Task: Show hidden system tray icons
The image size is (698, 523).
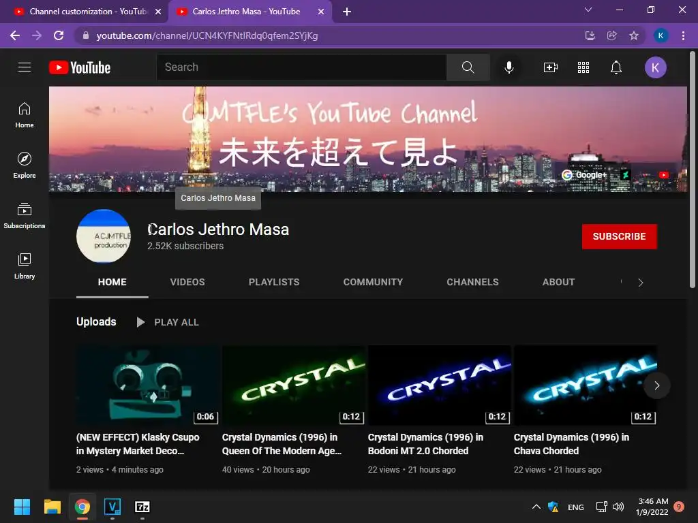Action: point(536,507)
